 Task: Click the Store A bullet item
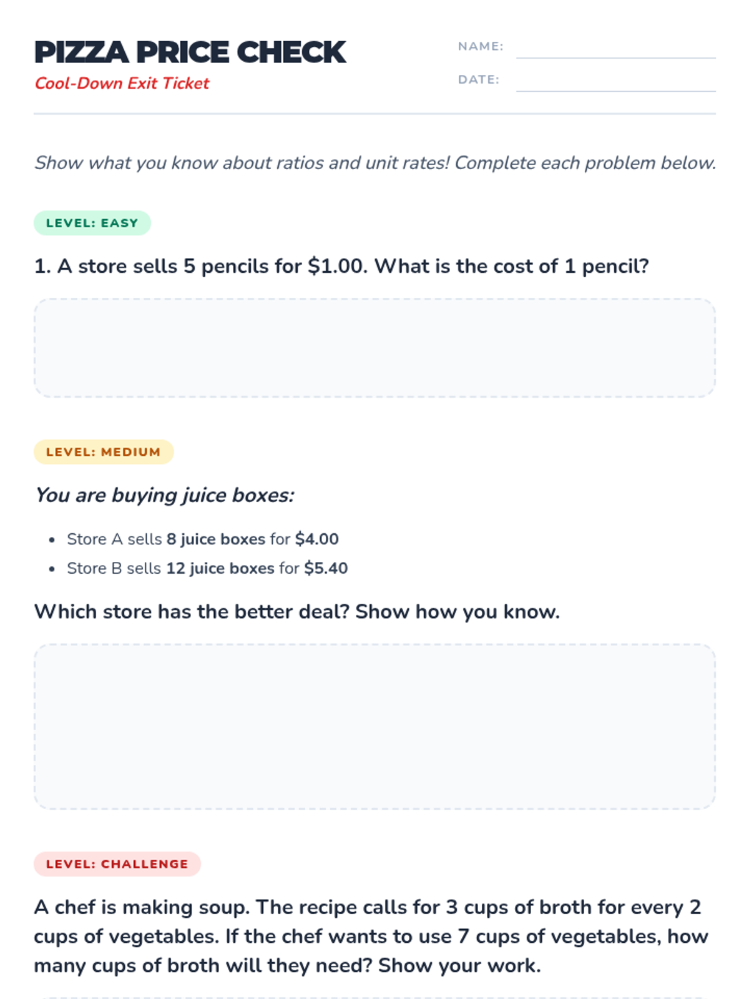202,539
